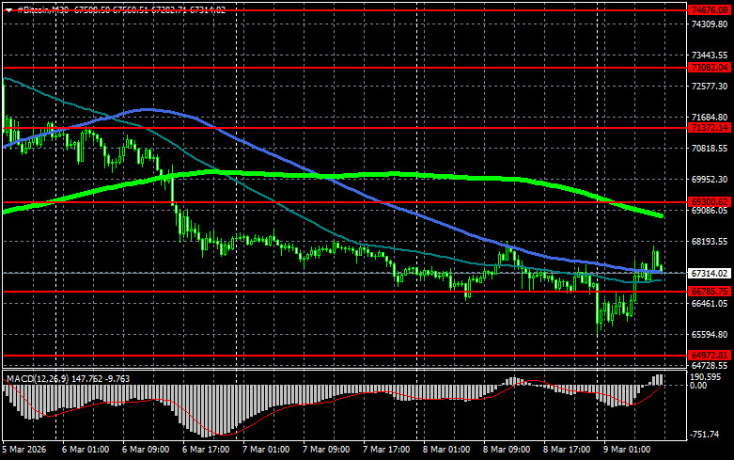Select the red 71372.14 level label
Viewport: 734px width, 460px height.
pos(710,127)
